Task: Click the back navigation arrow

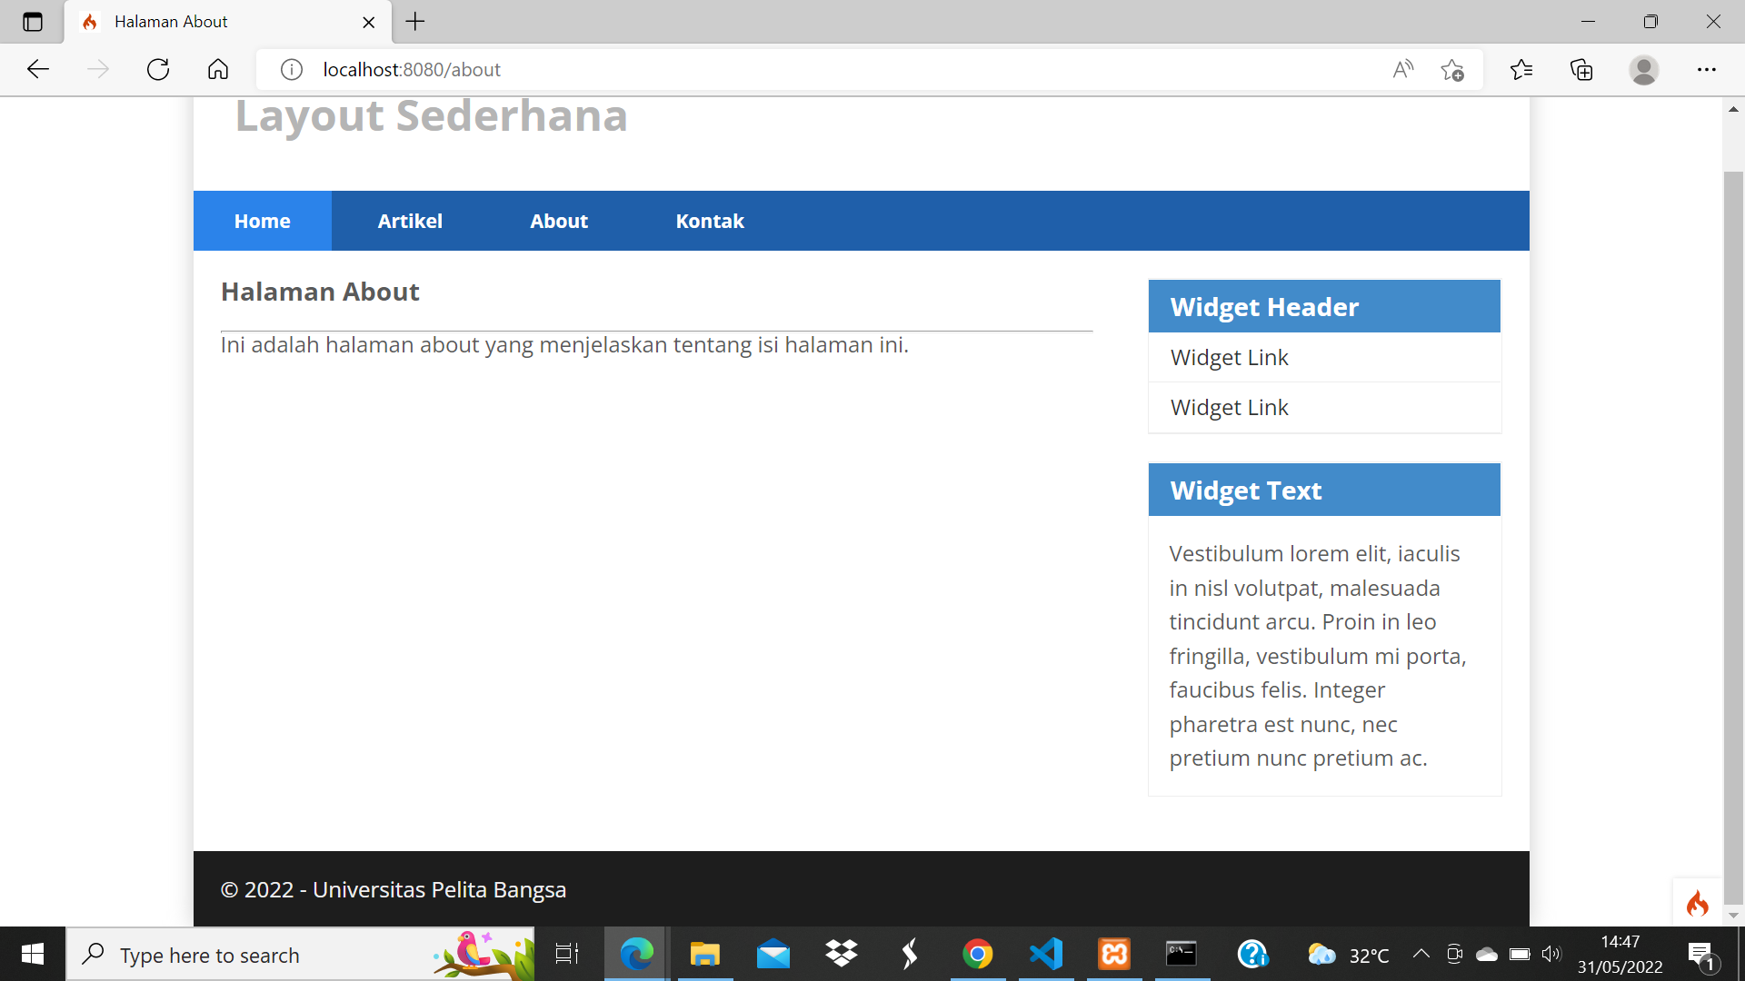Action: pyautogui.click(x=38, y=70)
